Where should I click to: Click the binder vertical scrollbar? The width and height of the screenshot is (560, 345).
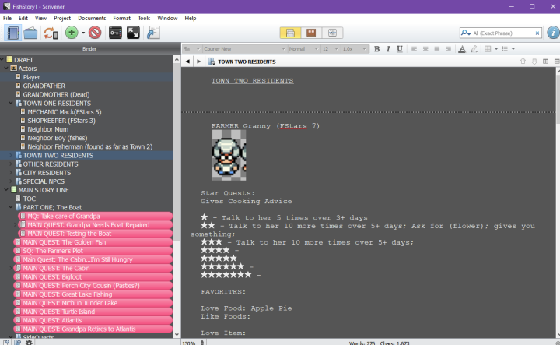(177, 150)
